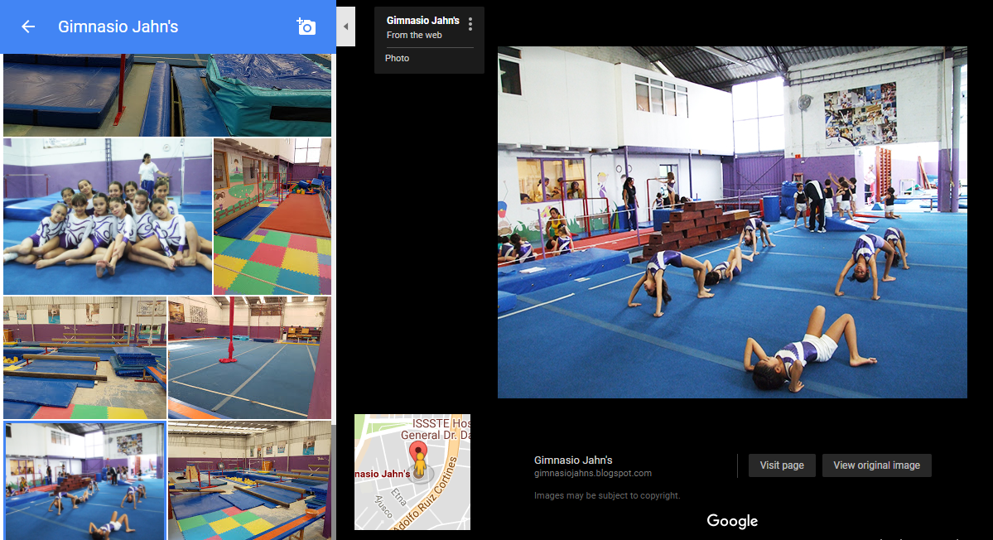Click the Visit page button

pos(782,465)
